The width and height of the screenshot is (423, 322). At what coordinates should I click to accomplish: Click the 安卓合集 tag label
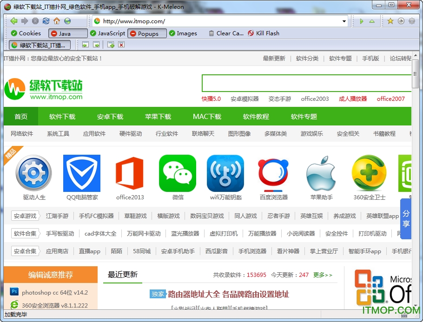tap(25, 251)
